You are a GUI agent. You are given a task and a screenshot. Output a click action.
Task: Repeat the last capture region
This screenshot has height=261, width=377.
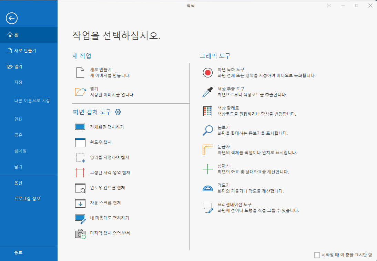111,233
